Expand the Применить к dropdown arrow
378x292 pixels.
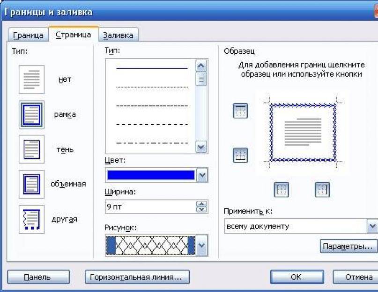click(x=372, y=226)
